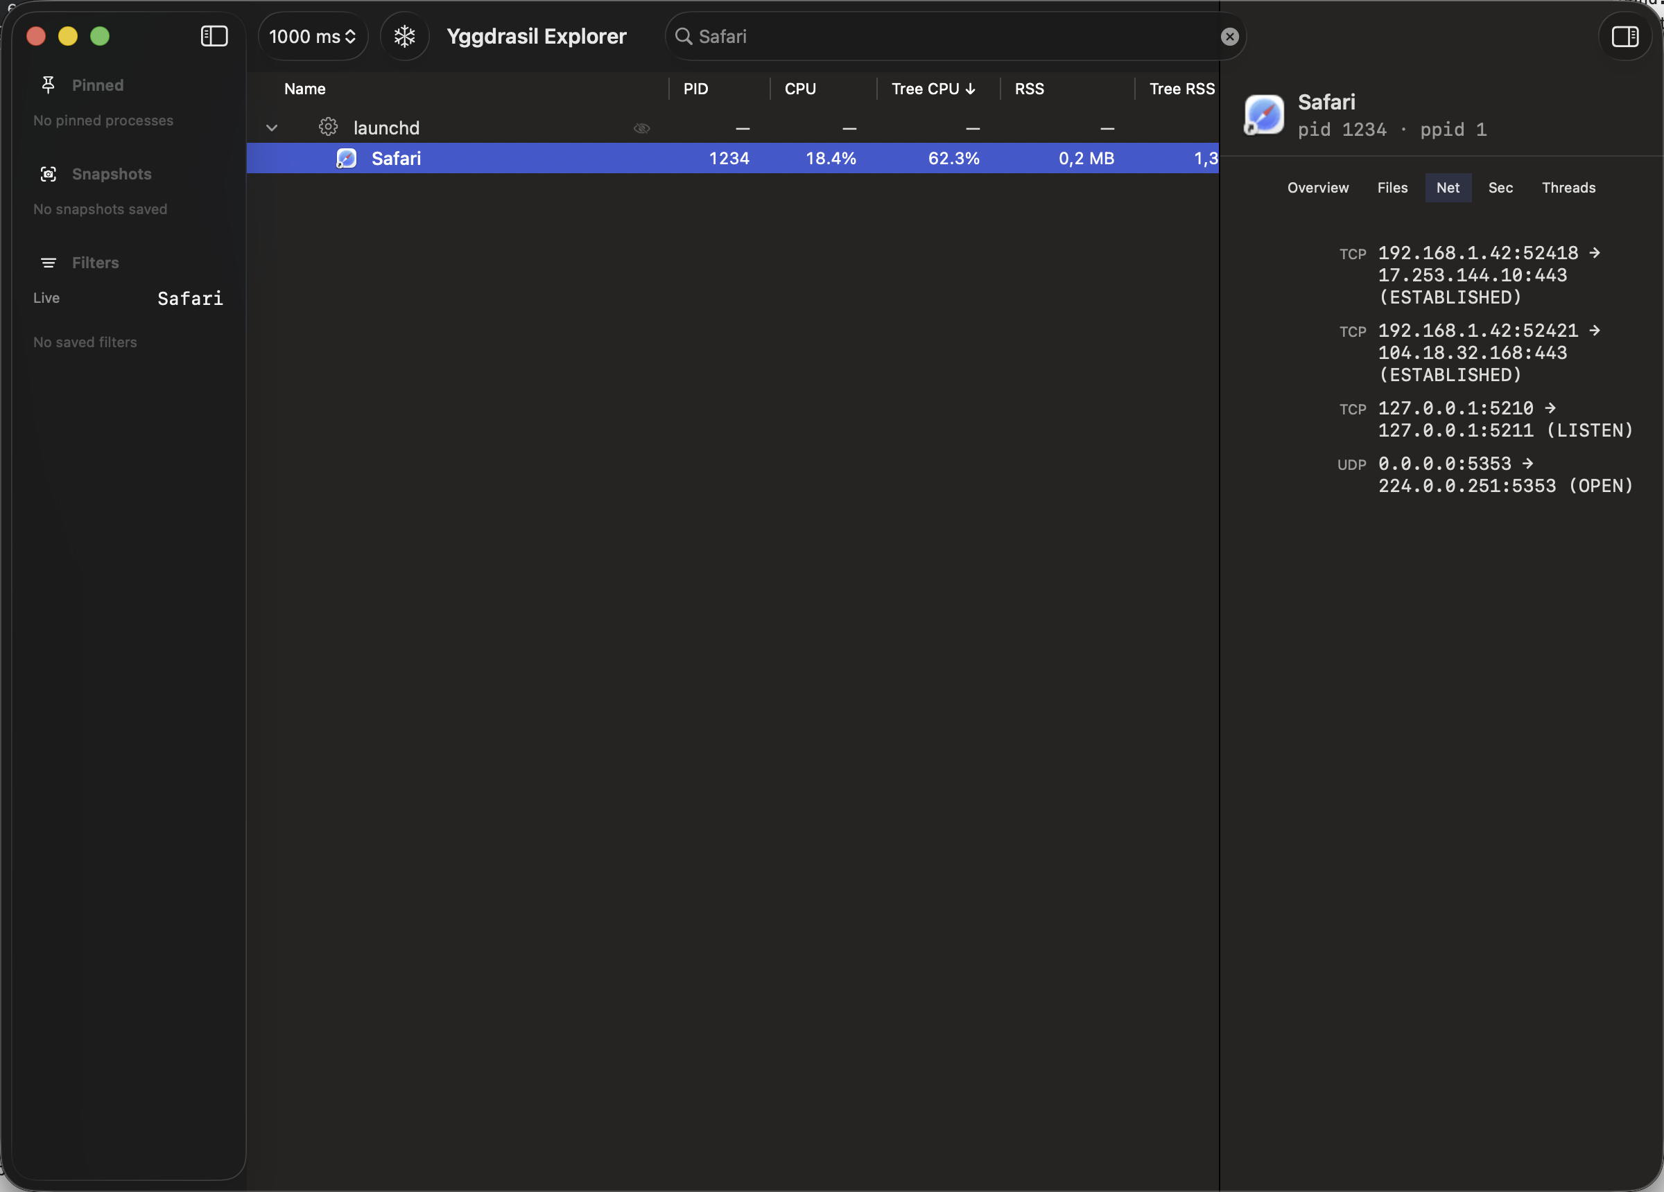Click pid 1234 · ppid 1 text

coord(1392,130)
